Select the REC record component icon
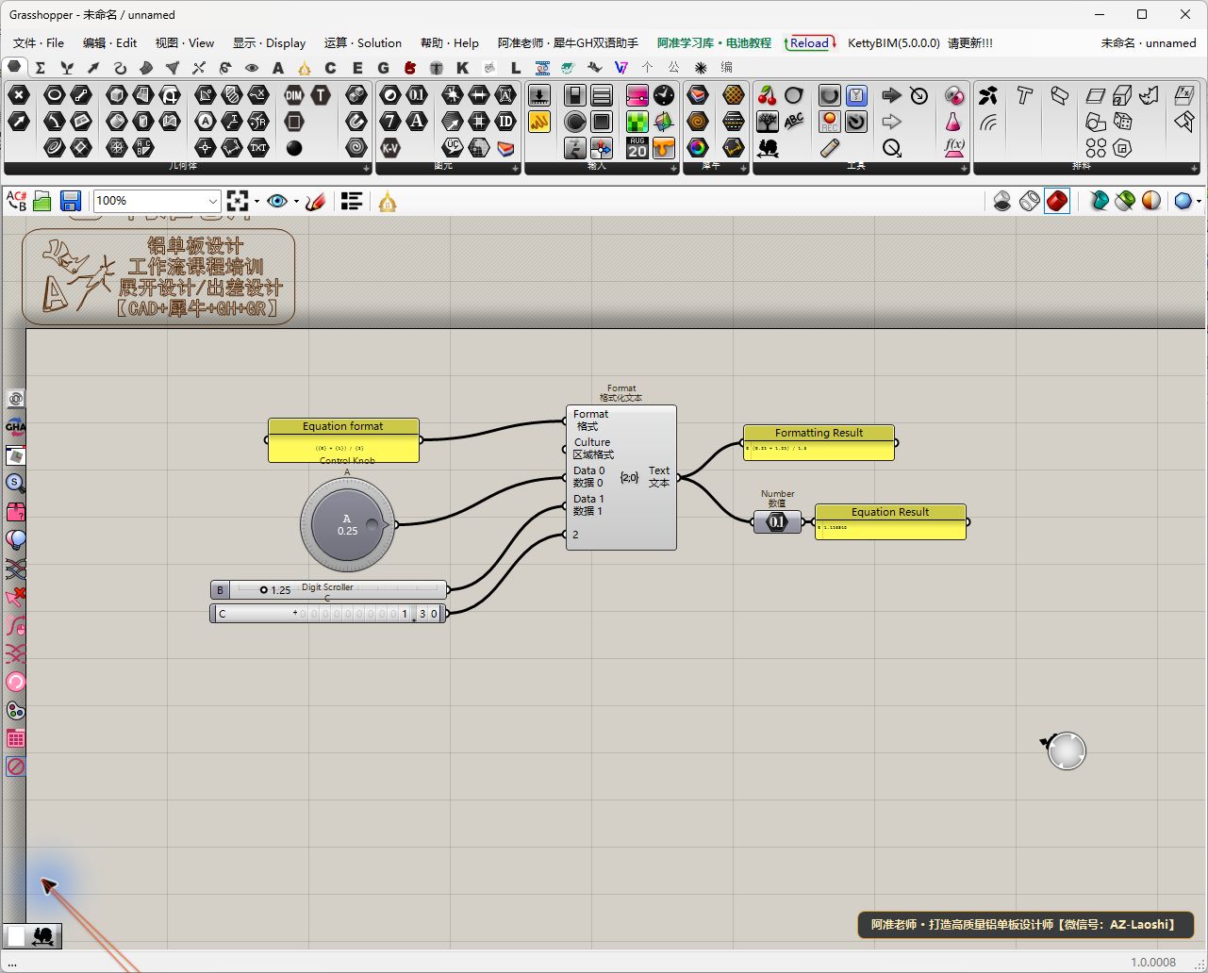 [829, 122]
